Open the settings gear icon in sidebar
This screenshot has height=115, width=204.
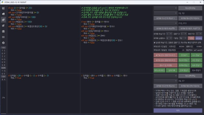pos(3,43)
